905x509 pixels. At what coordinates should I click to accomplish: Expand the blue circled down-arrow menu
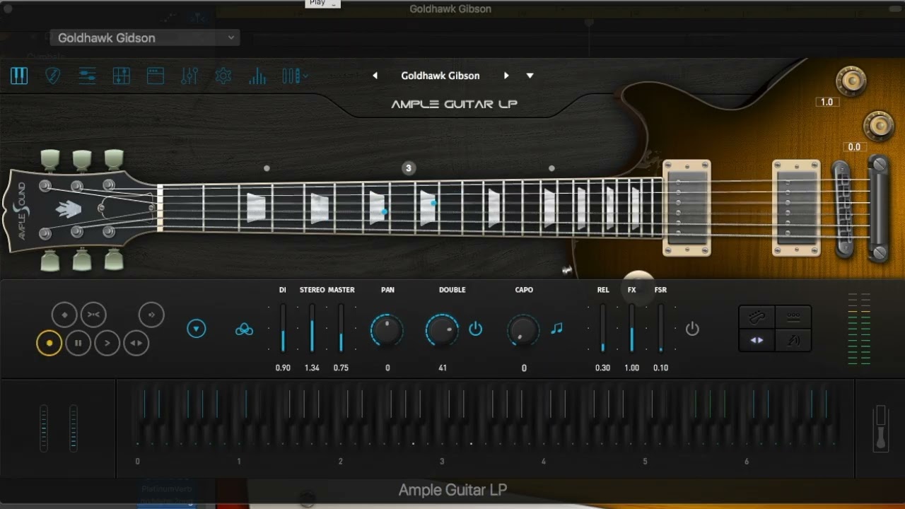tap(197, 329)
